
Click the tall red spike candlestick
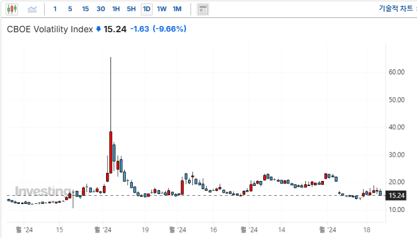110,152
